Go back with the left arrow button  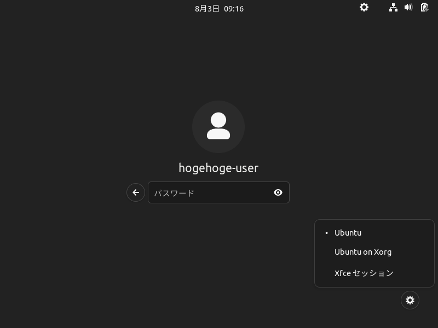[x=136, y=192]
